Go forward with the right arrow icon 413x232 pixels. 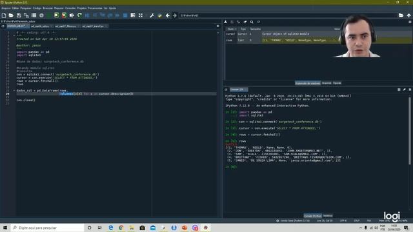pos(175,15)
